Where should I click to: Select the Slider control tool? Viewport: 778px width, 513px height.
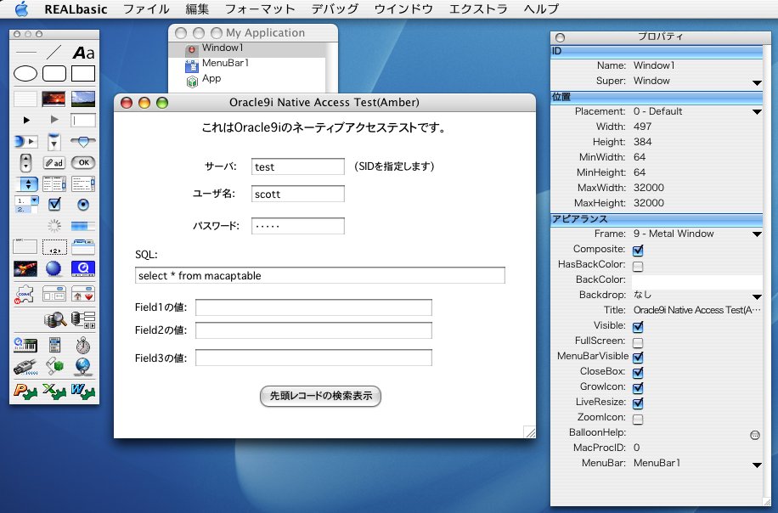tap(83, 142)
